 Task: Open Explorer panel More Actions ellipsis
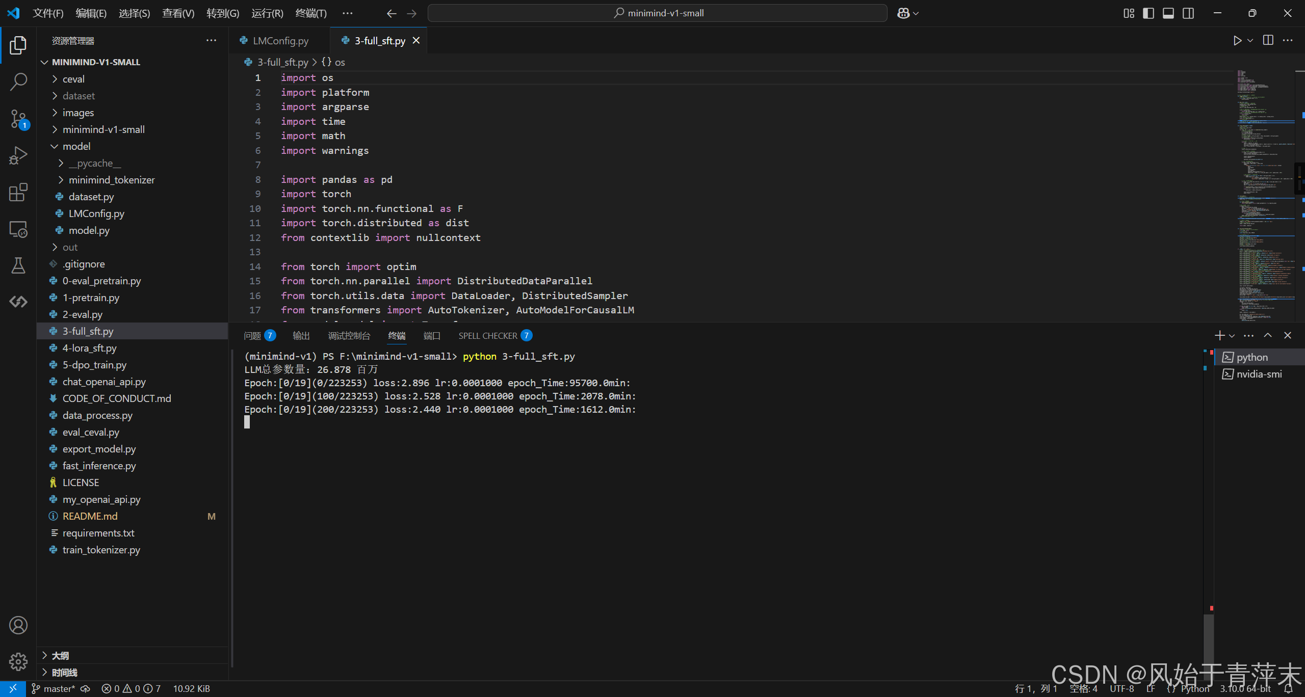(211, 40)
